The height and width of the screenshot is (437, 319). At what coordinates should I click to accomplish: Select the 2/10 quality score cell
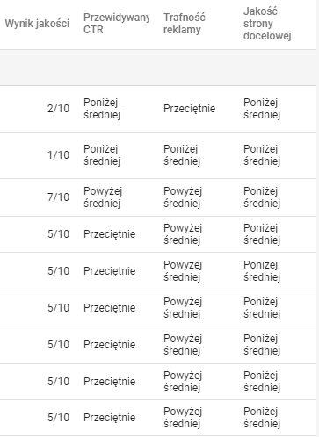tap(58, 109)
